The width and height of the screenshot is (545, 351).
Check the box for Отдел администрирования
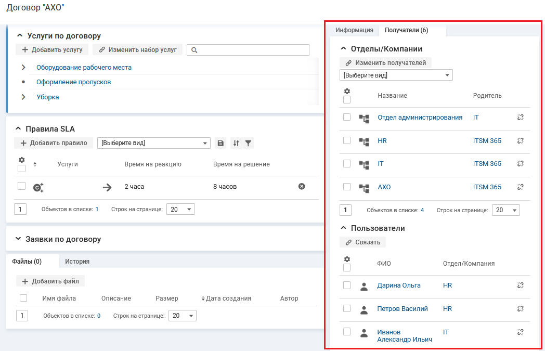point(347,117)
